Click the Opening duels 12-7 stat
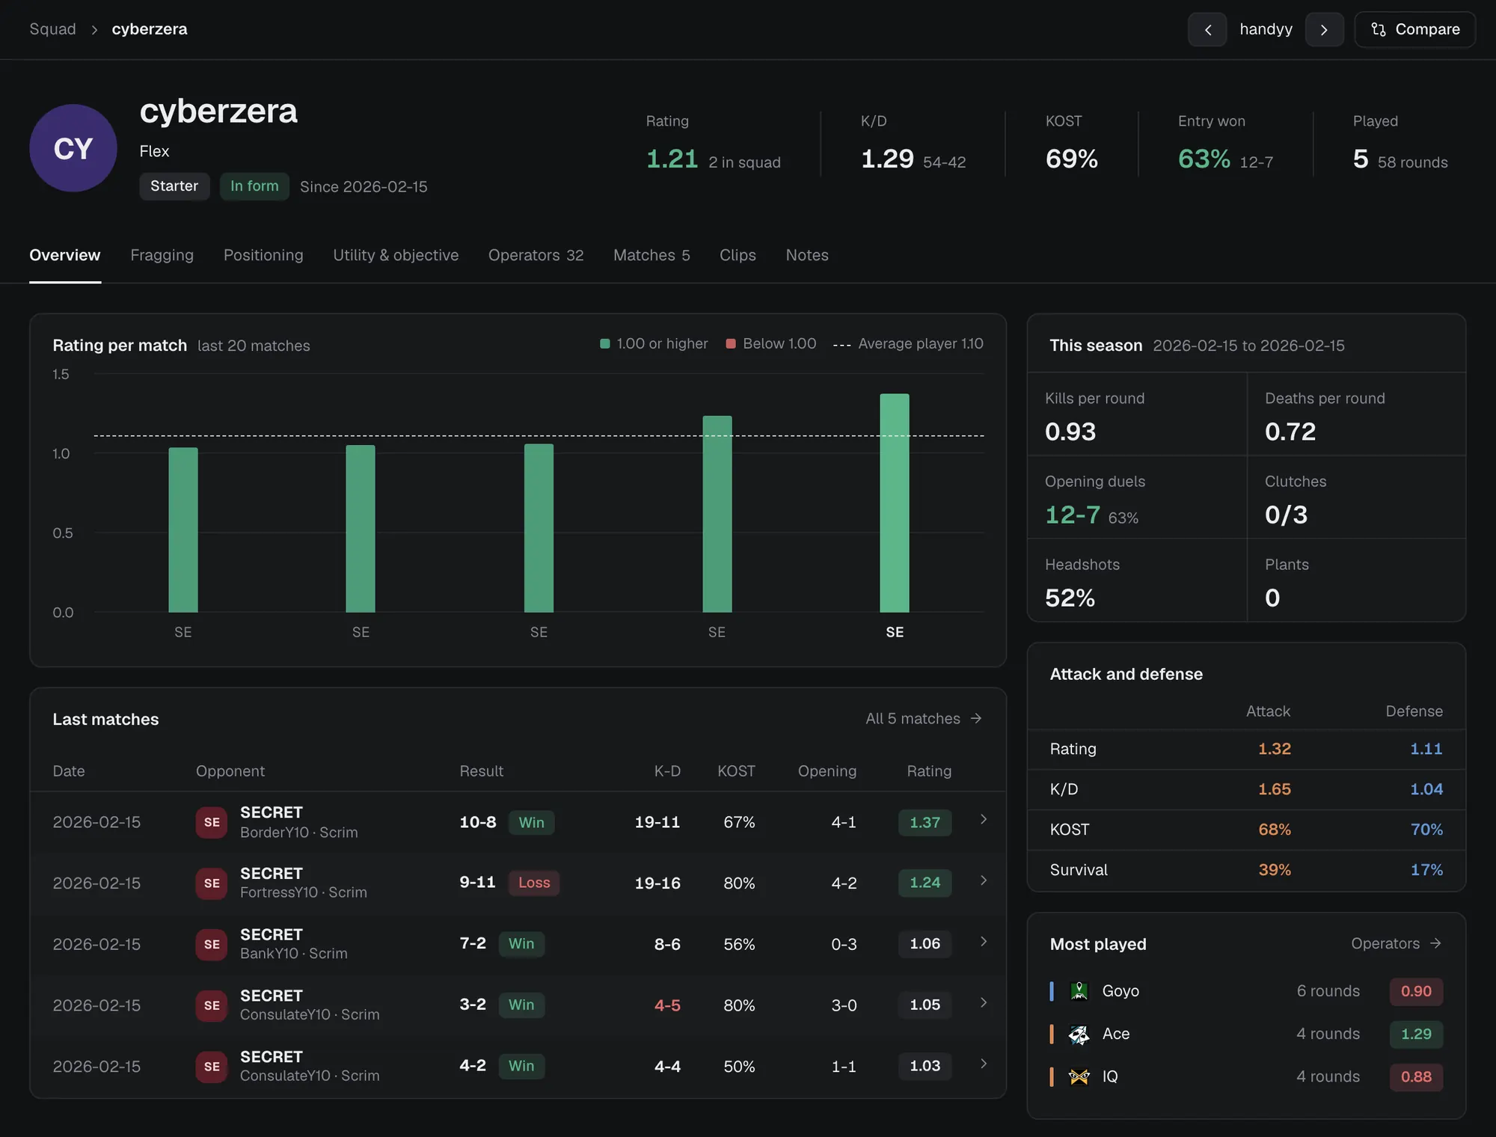This screenshot has width=1496, height=1137. tap(1073, 515)
